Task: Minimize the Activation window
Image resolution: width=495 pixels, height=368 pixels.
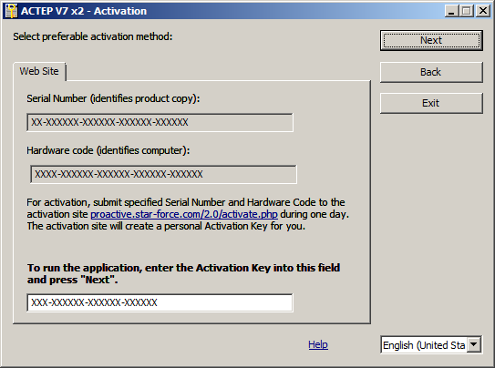Action: point(451,11)
